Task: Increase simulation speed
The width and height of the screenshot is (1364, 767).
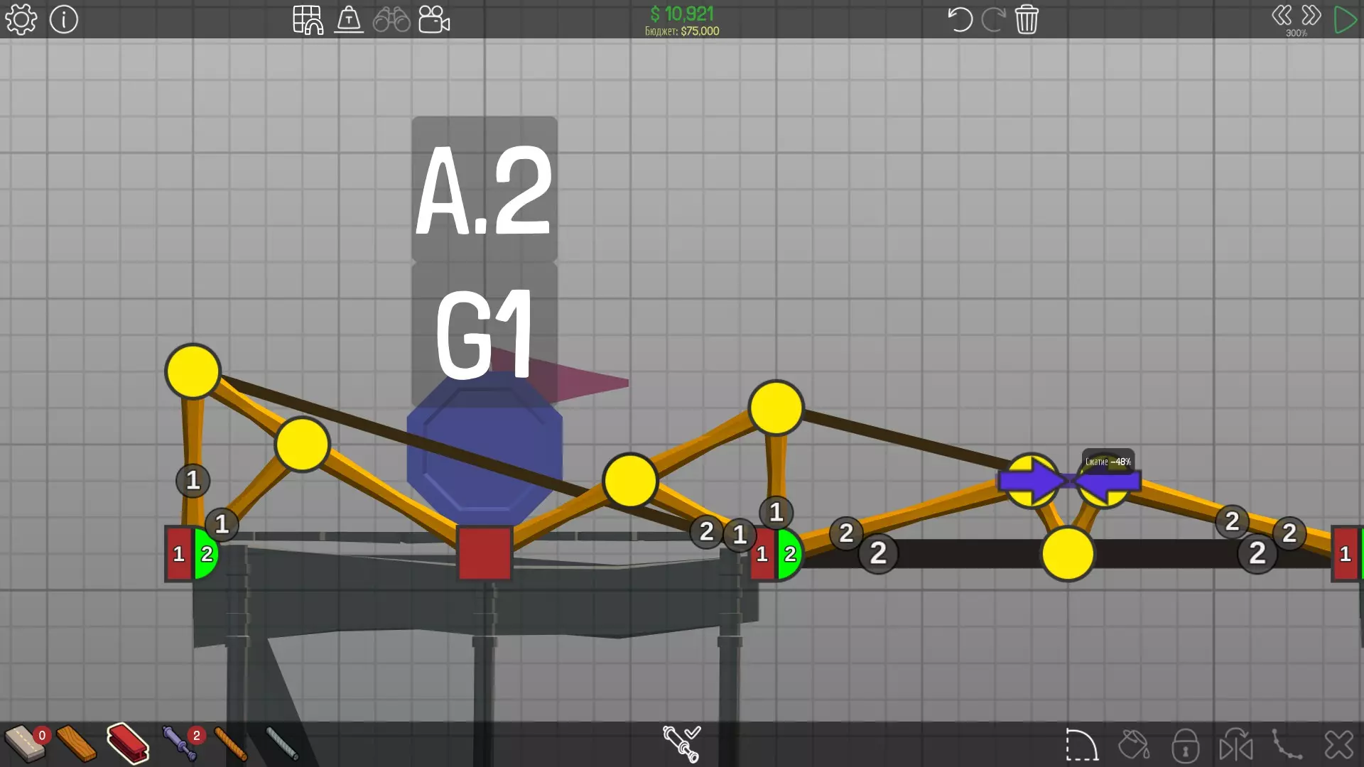Action: point(1311,16)
